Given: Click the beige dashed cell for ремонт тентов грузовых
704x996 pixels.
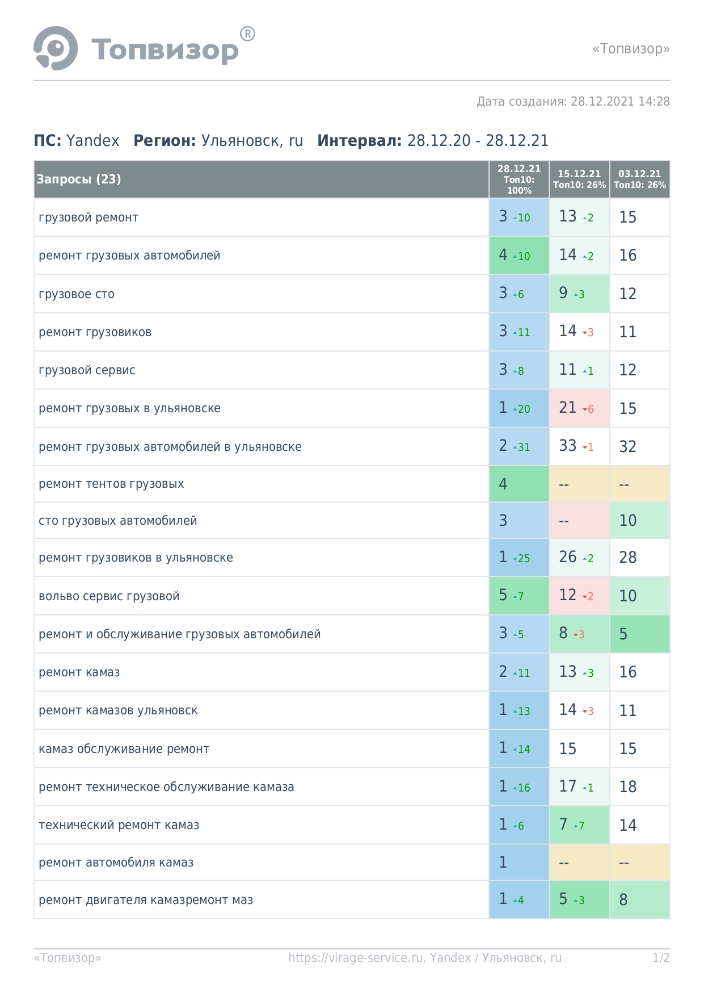Looking at the screenshot, I should click(x=579, y=484).
